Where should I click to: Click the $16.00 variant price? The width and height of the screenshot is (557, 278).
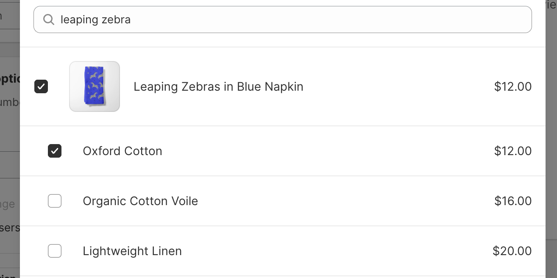coord(512,201)
